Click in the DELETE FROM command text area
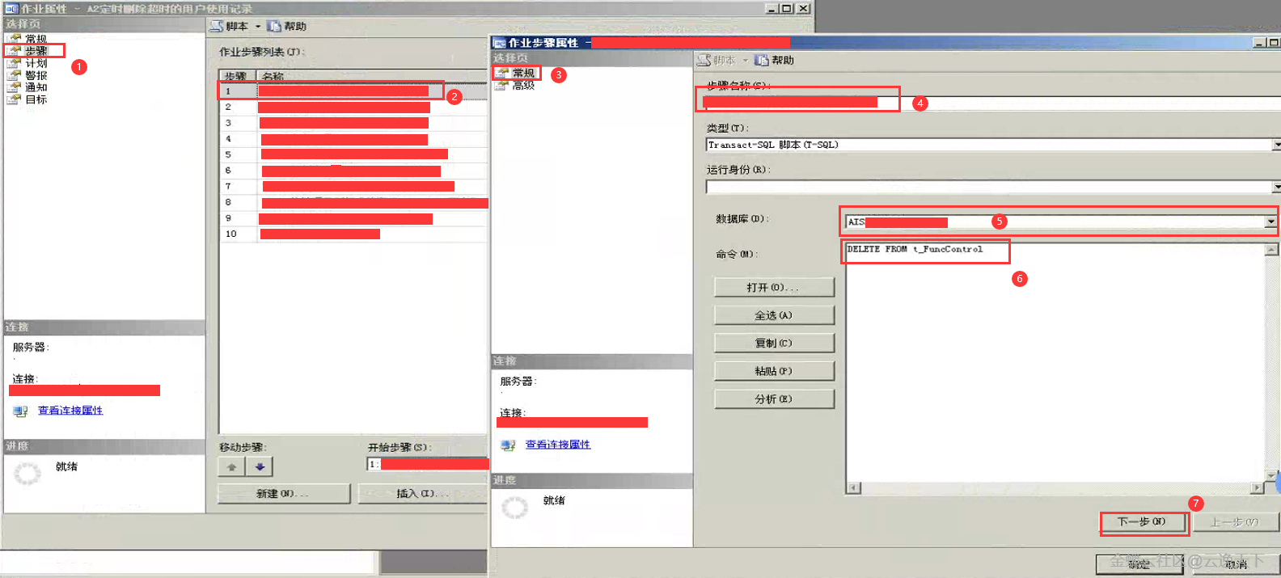 click(1051, 364)
